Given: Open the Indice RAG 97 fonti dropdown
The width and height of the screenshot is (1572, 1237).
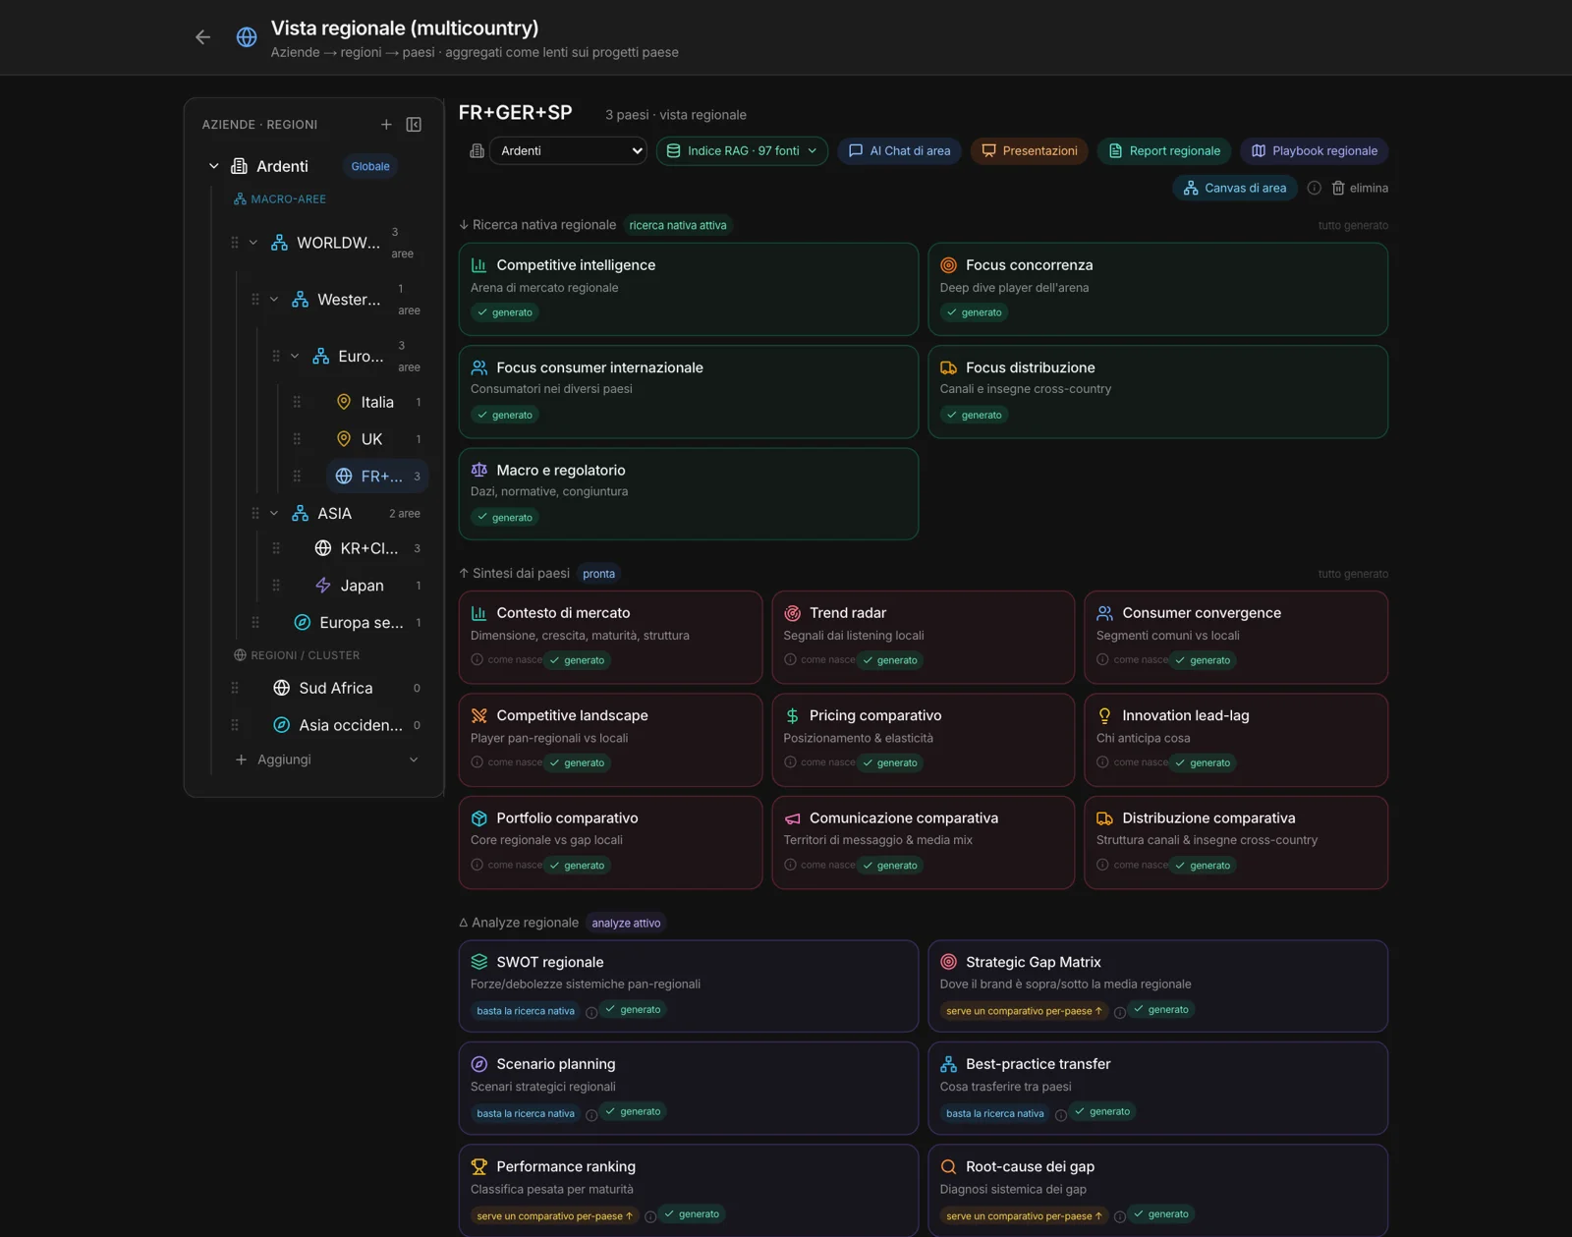Looking at the screenshot, I should coord(742,150).
